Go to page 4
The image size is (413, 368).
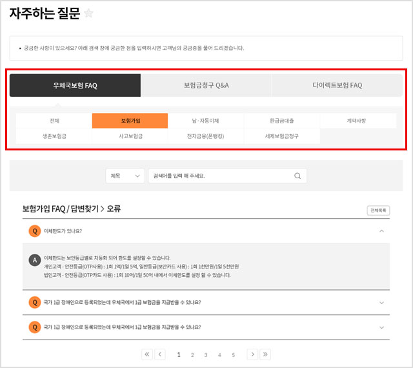219,355
